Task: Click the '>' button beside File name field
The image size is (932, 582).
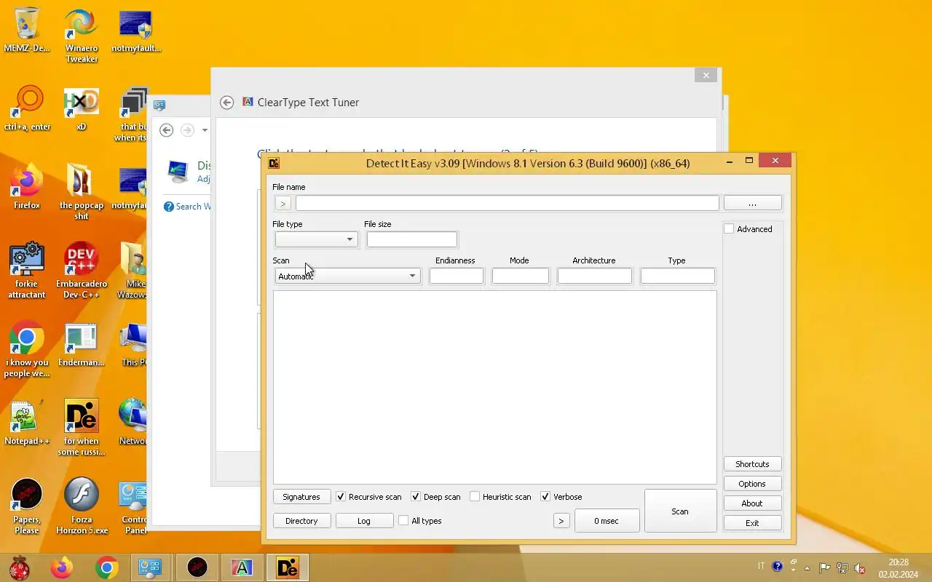Action: [x=283, y=203]
